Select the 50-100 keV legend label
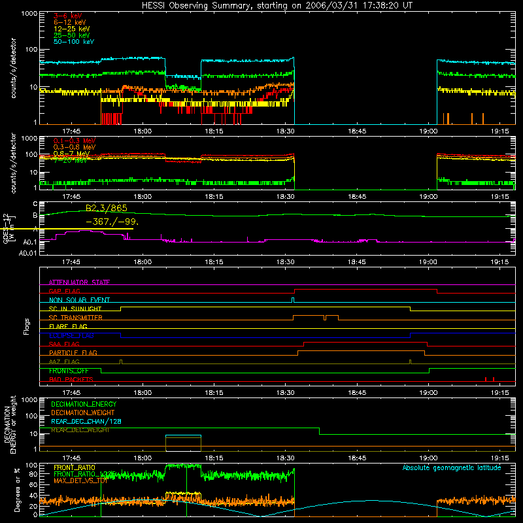 pyautogui.click(x=74, y=41)
